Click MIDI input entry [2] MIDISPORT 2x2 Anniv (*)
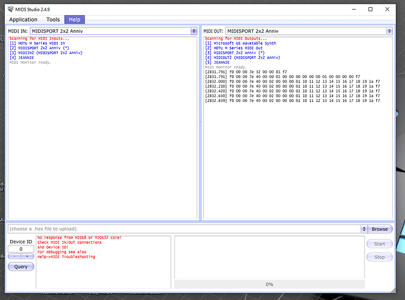The height and width of the screenshot is (300, 405). point(40,48)
